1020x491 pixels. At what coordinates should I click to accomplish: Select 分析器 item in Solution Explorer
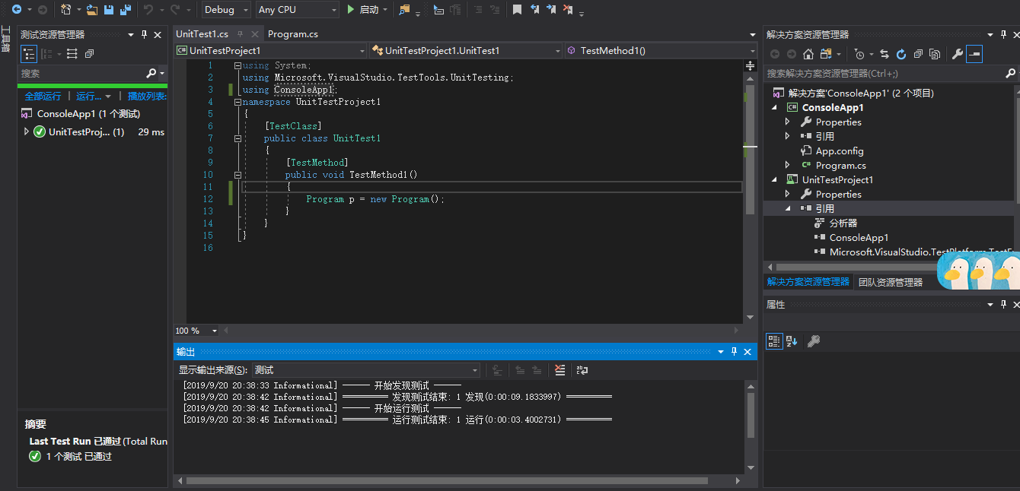pyautogui.click(x=843, y=223)
